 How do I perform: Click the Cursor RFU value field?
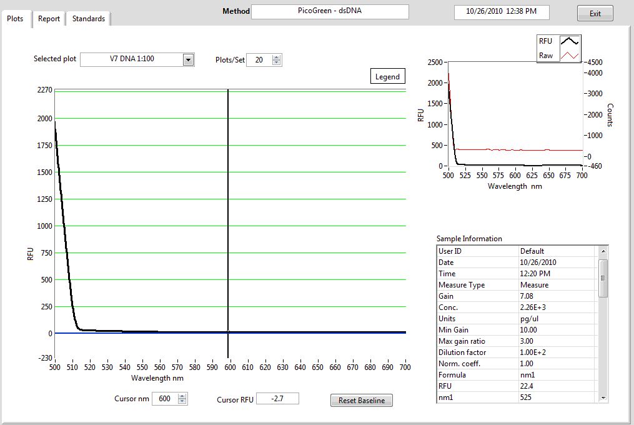278,399
